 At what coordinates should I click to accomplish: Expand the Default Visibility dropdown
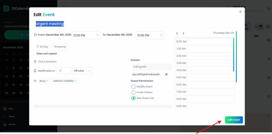[x=65, y=81]
